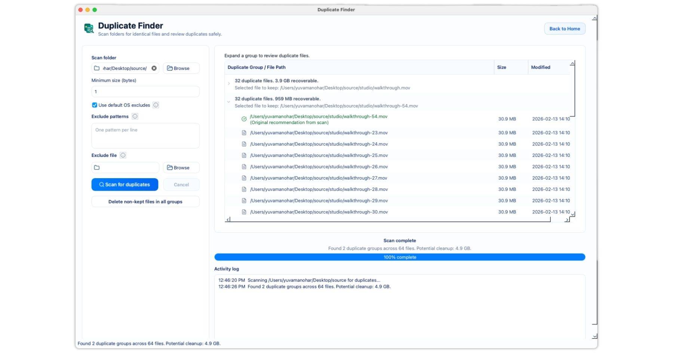The height and width of the screenshot is (353, 673).
Task: Click the 12:46:20 PM Scanning log entry
Action: 299,280
